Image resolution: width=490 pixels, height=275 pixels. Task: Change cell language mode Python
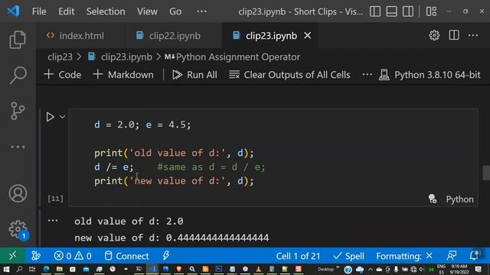459,199
